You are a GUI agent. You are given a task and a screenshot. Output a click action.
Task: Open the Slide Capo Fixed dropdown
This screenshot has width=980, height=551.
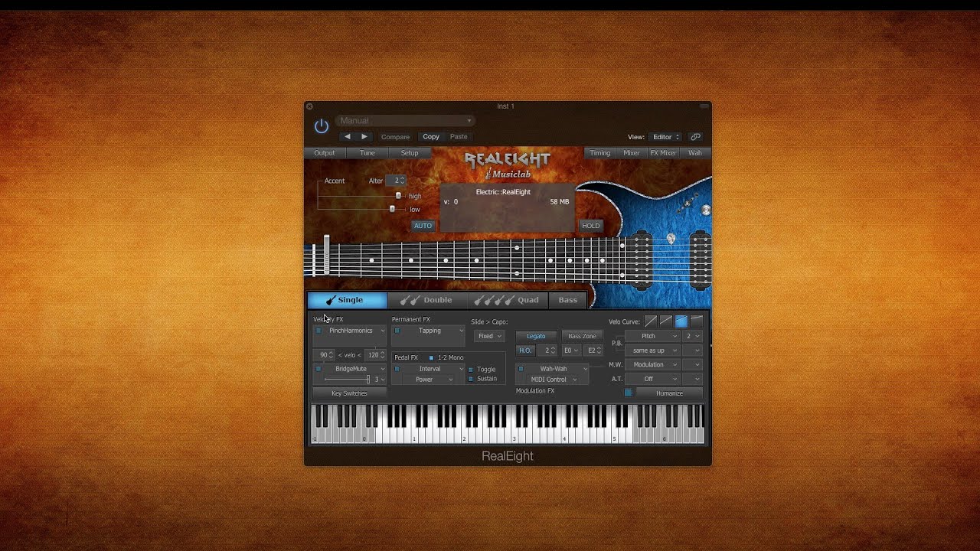[488, 336]
